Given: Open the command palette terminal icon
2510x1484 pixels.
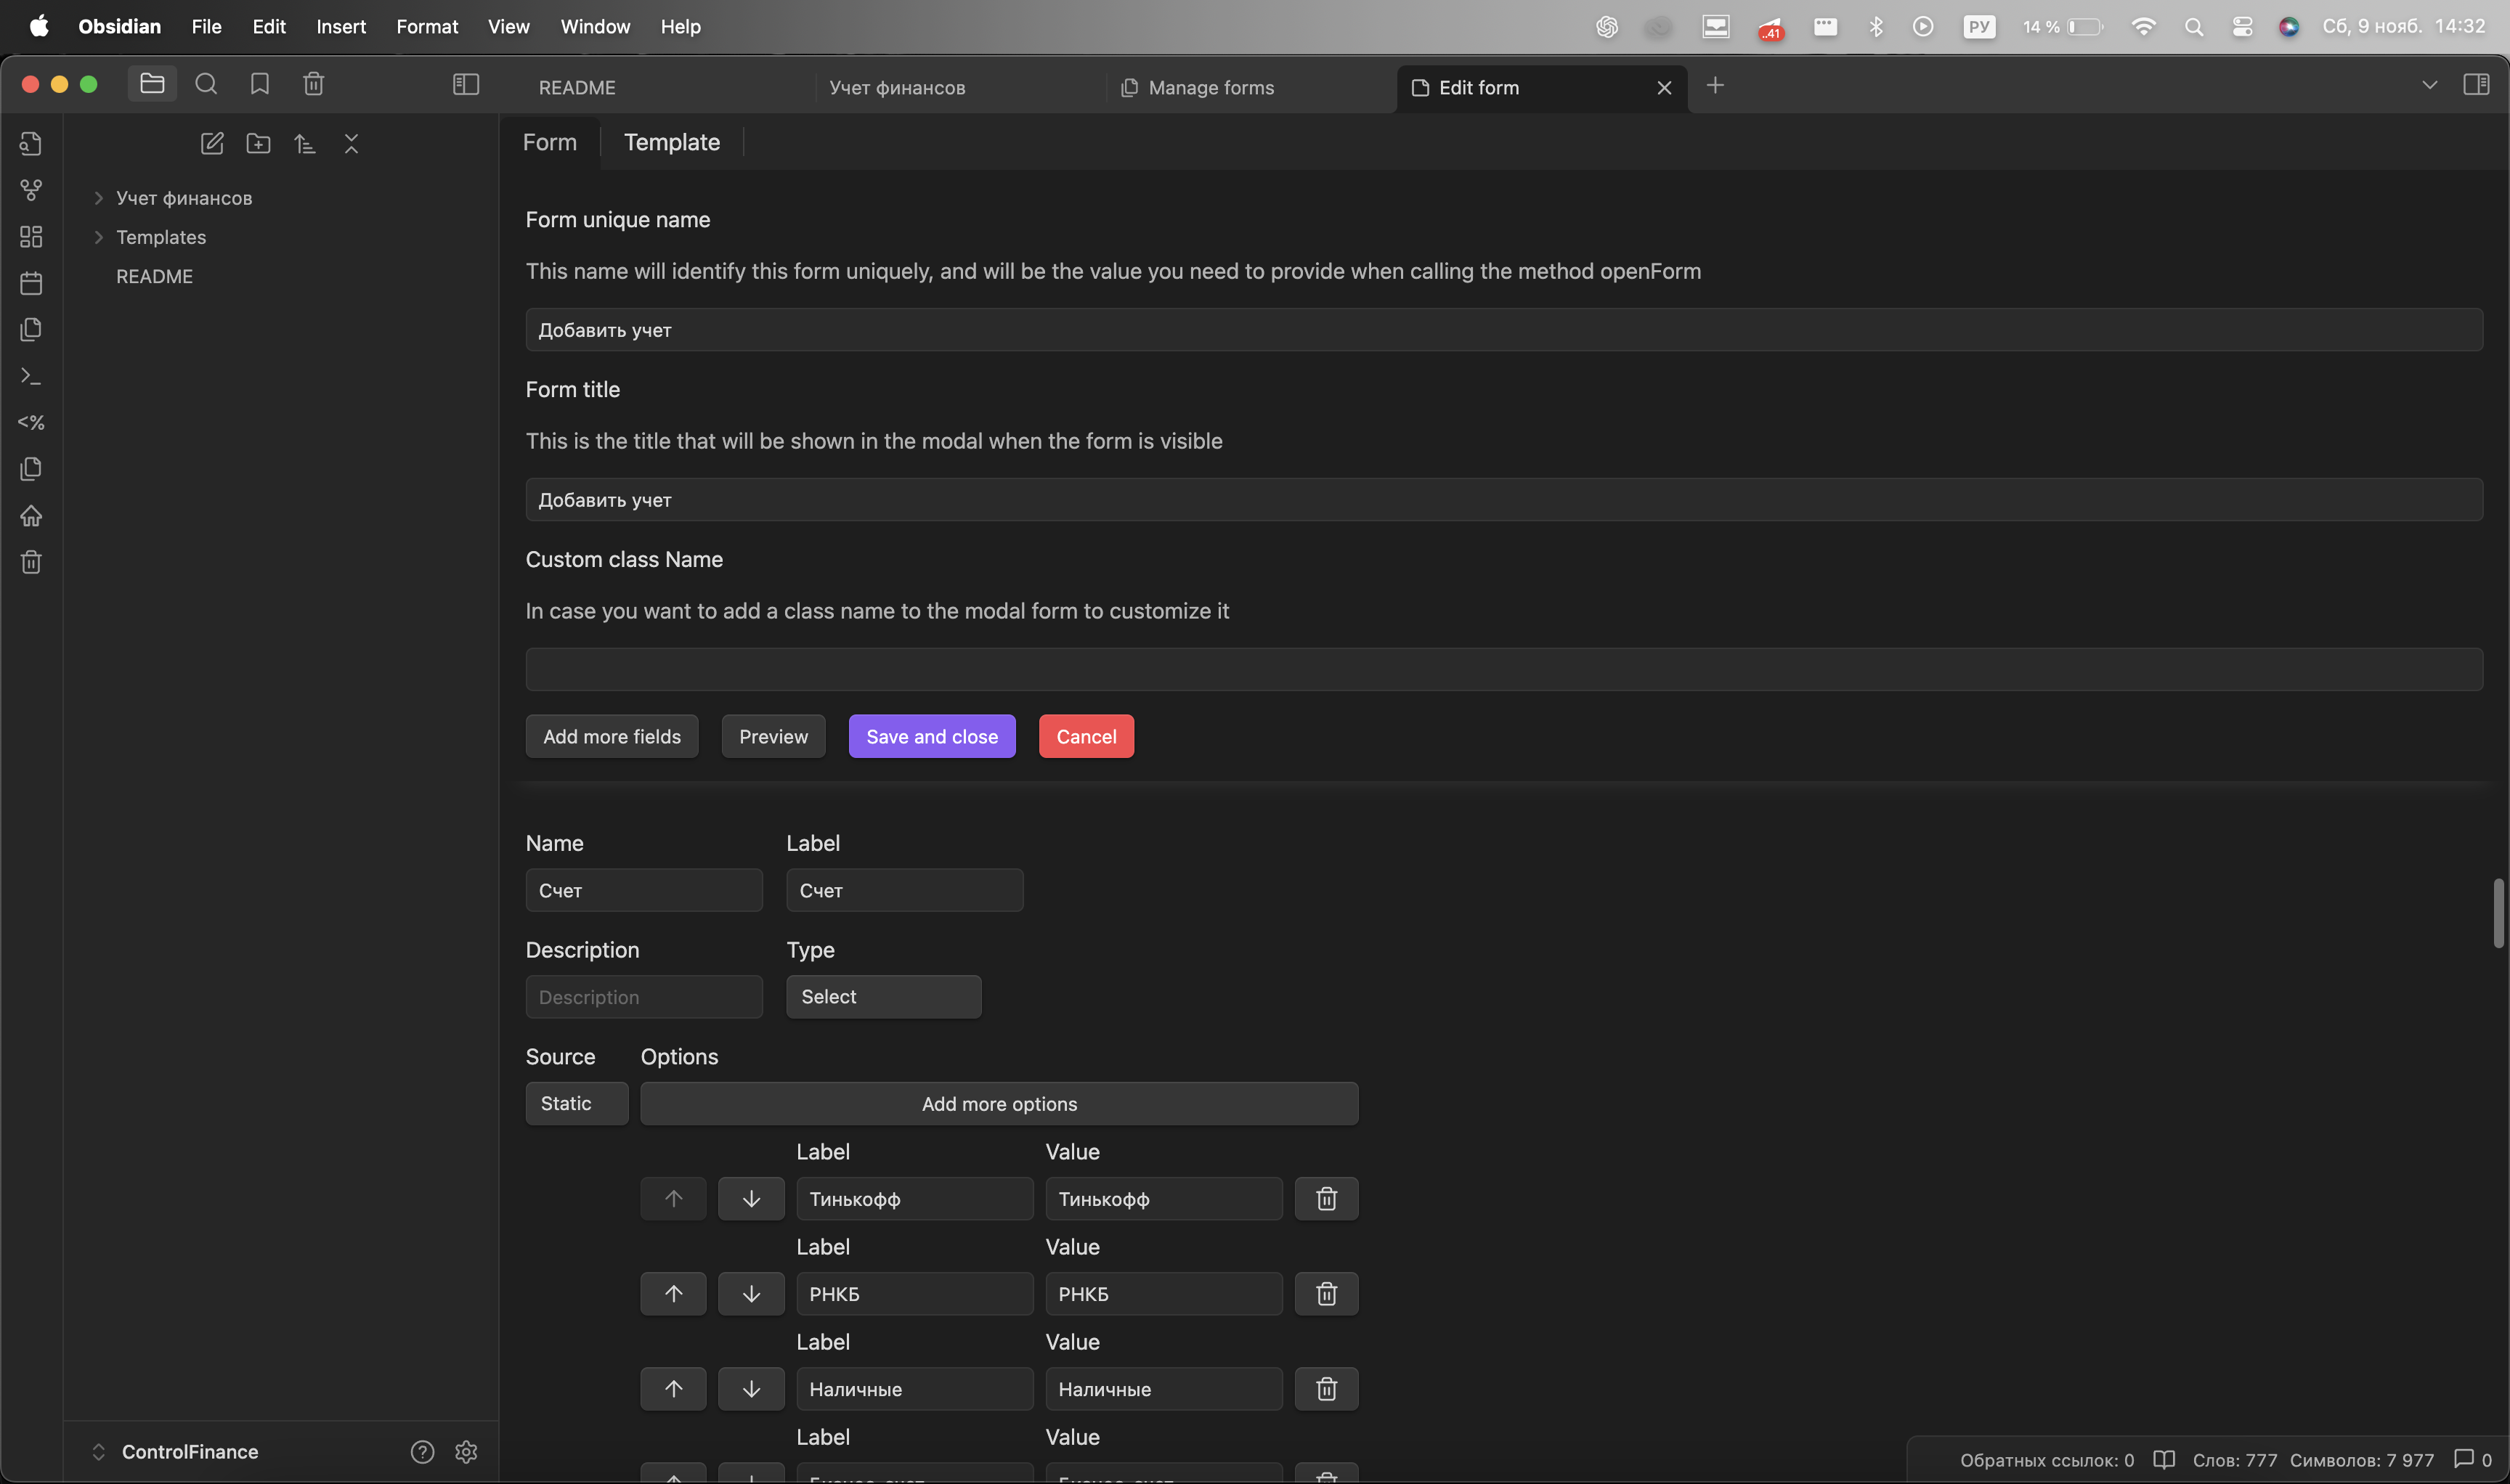Looking at the screenshot, I should coord(31,376).
